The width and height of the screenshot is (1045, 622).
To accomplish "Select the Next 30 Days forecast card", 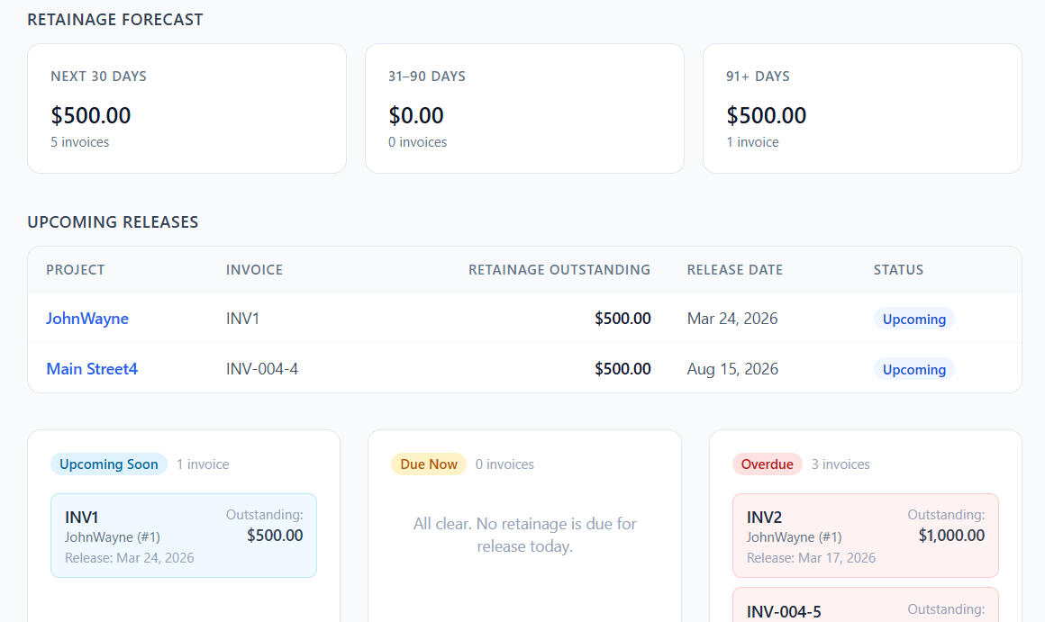I will coord(186,108).
